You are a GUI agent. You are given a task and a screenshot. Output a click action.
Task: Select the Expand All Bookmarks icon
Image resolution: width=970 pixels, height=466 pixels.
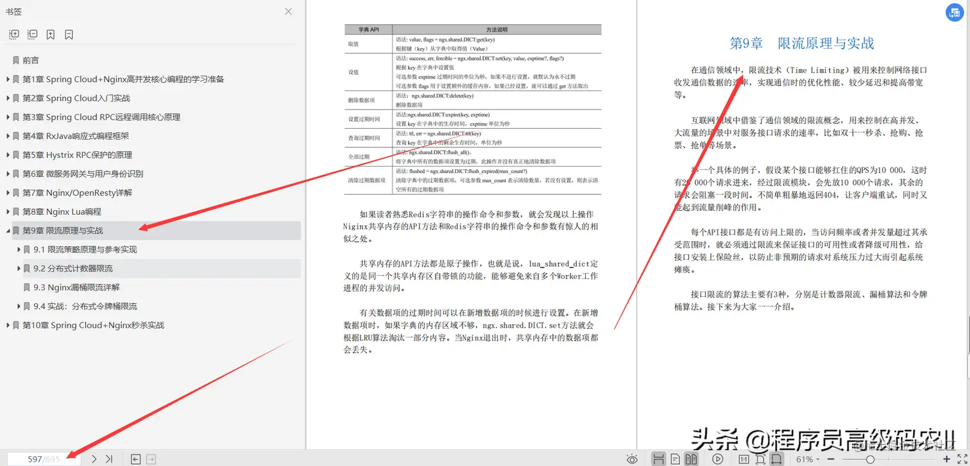(x=13, y=34)
